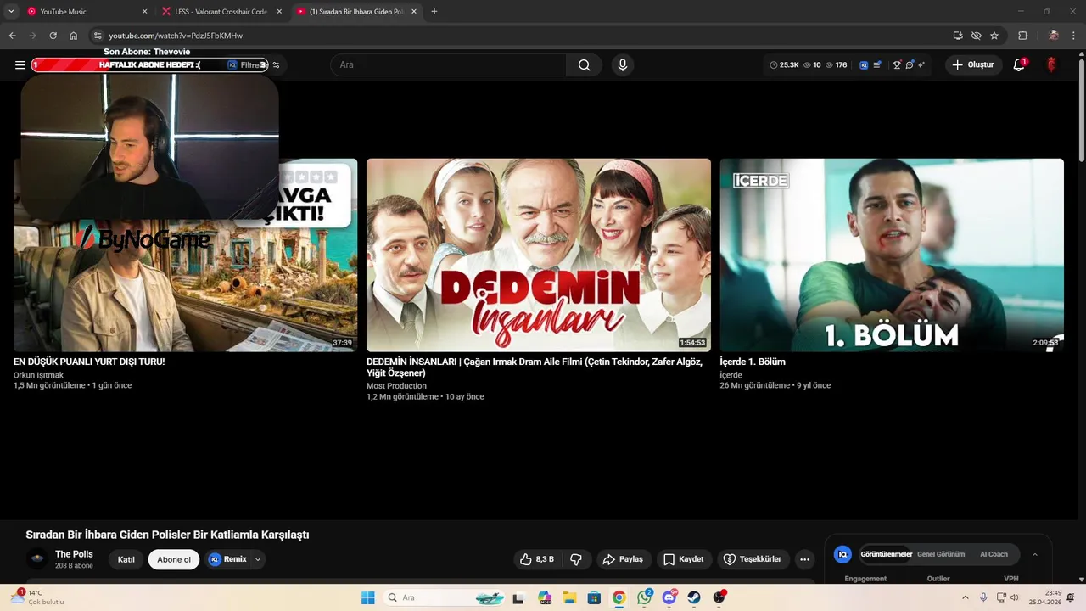Open Chrome three-dot menu
Image resolution: width=1086 pixels, height=611 pixels.
coord(1074,36)
